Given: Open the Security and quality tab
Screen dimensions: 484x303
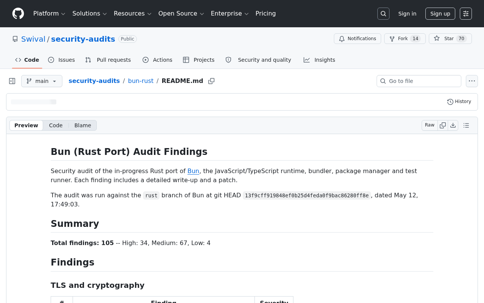Looking at the screenshot, I should point(258,60).
